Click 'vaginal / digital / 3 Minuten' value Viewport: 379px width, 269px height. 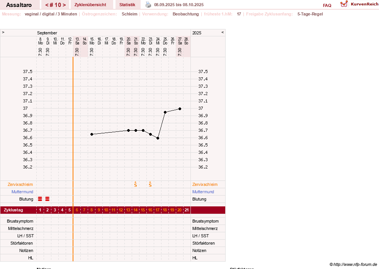tap(51, 14)
